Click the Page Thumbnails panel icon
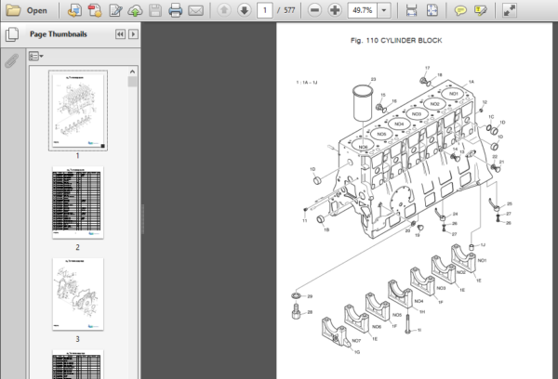This screenshot has height=379, width=558. pos(12,34)
